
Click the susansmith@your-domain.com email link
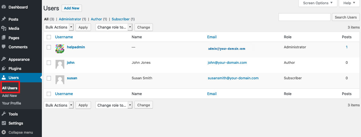tap(233, 78)
